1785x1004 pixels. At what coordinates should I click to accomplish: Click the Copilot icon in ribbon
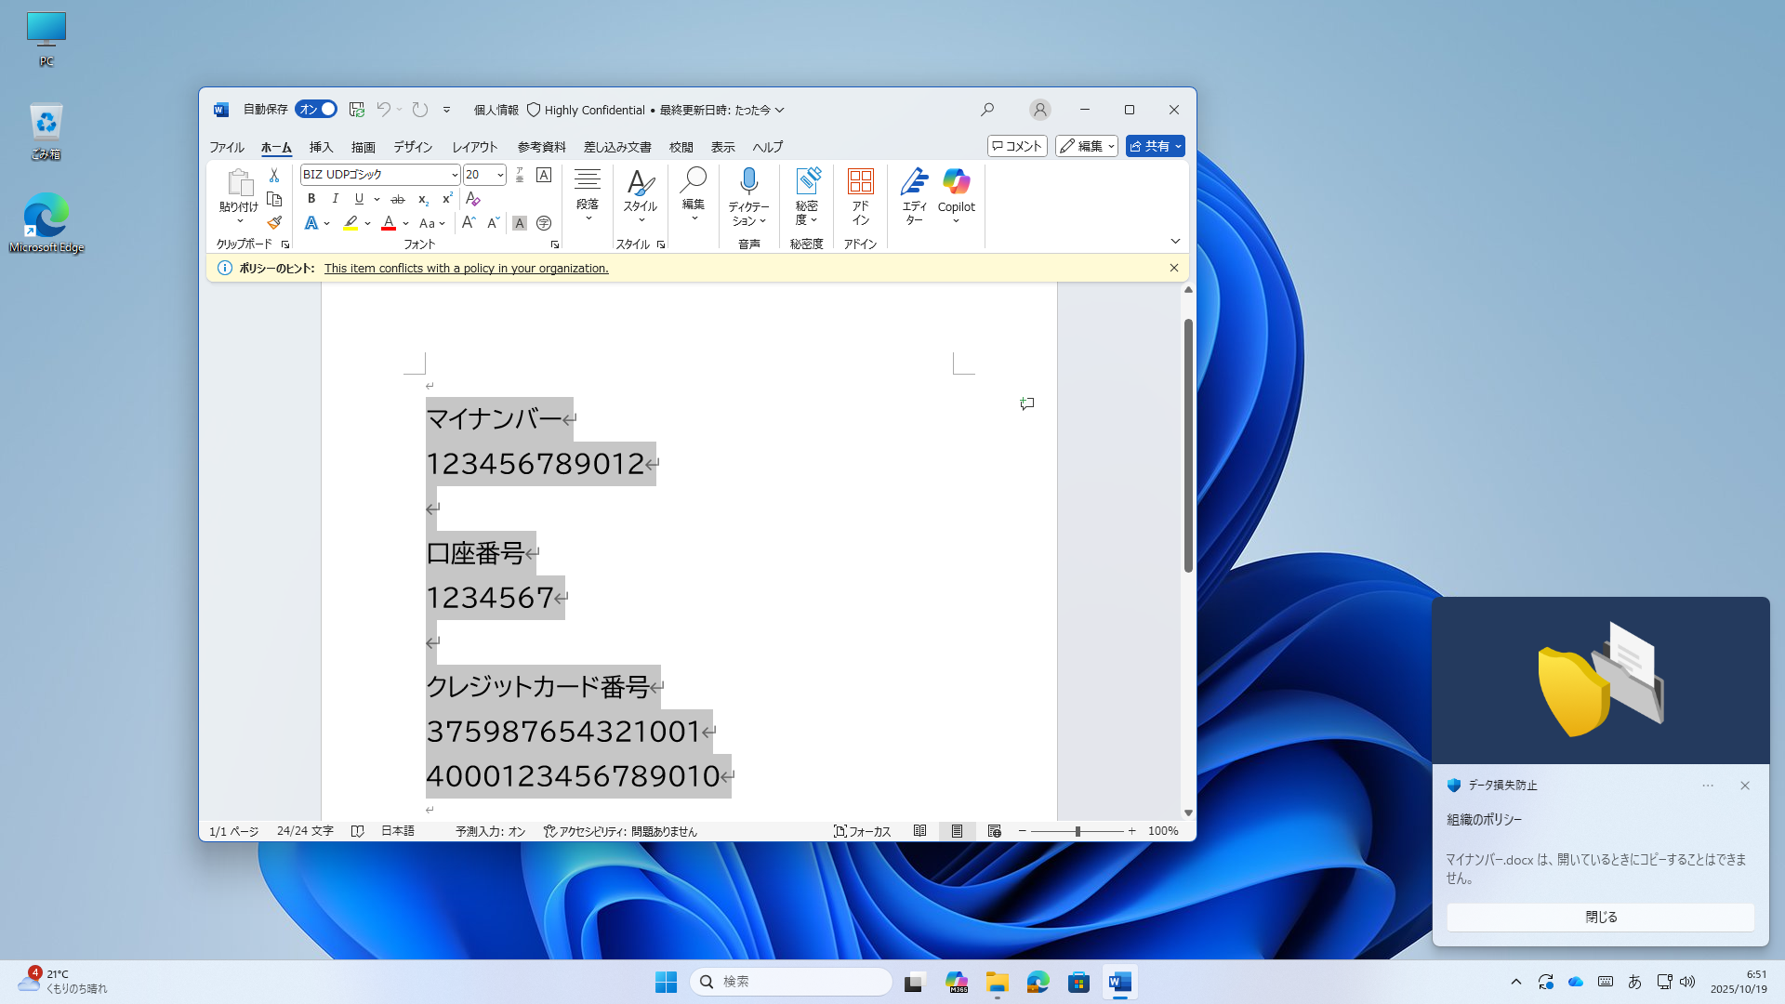pos(956,183)
